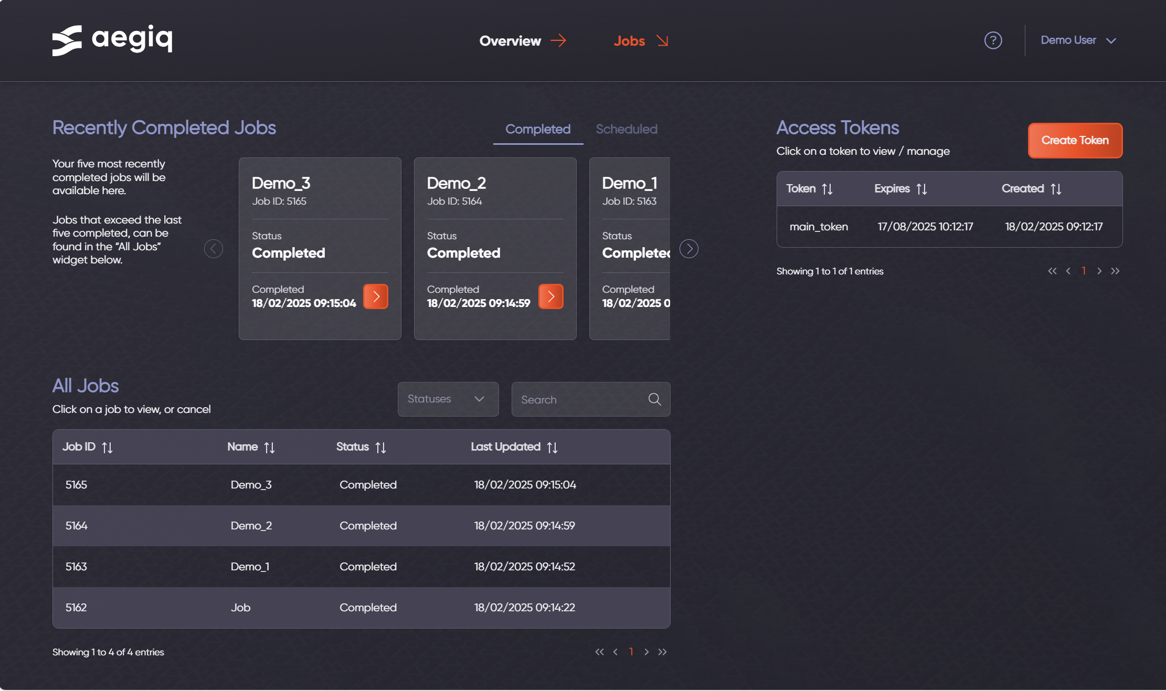Go to last page of All Jobs
Screen dimensions: 1166x691
pos(663,652)
